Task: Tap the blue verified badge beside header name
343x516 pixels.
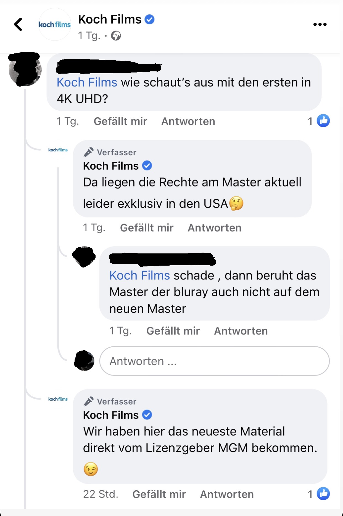Action: (150, 19)
